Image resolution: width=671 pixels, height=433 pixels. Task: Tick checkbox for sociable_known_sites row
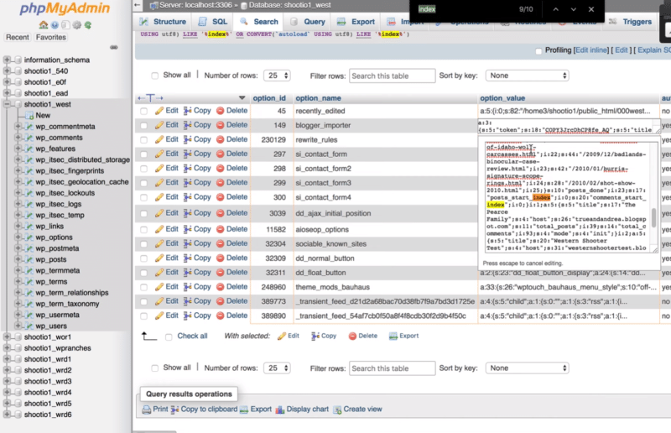click(x=143, y=244)
